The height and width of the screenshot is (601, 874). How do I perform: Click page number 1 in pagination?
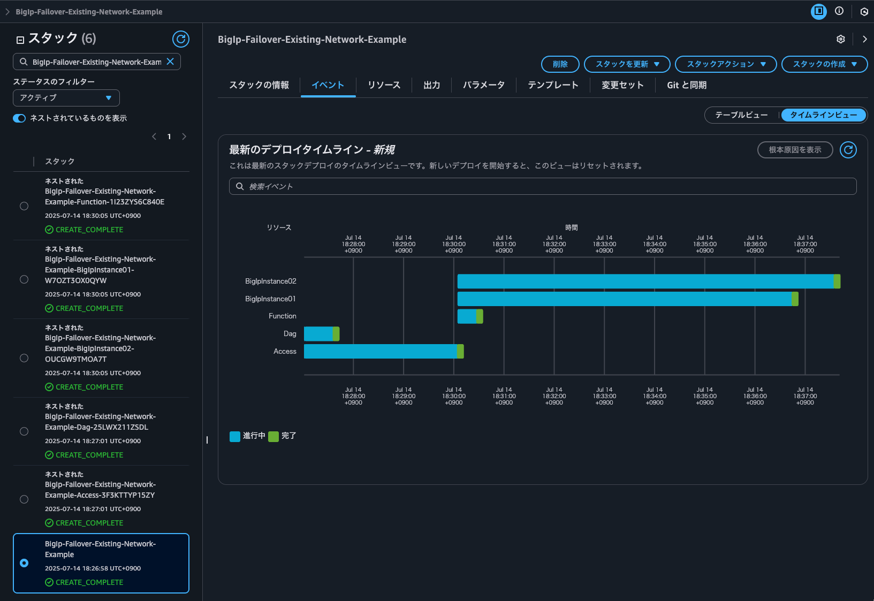coord(169,136)
